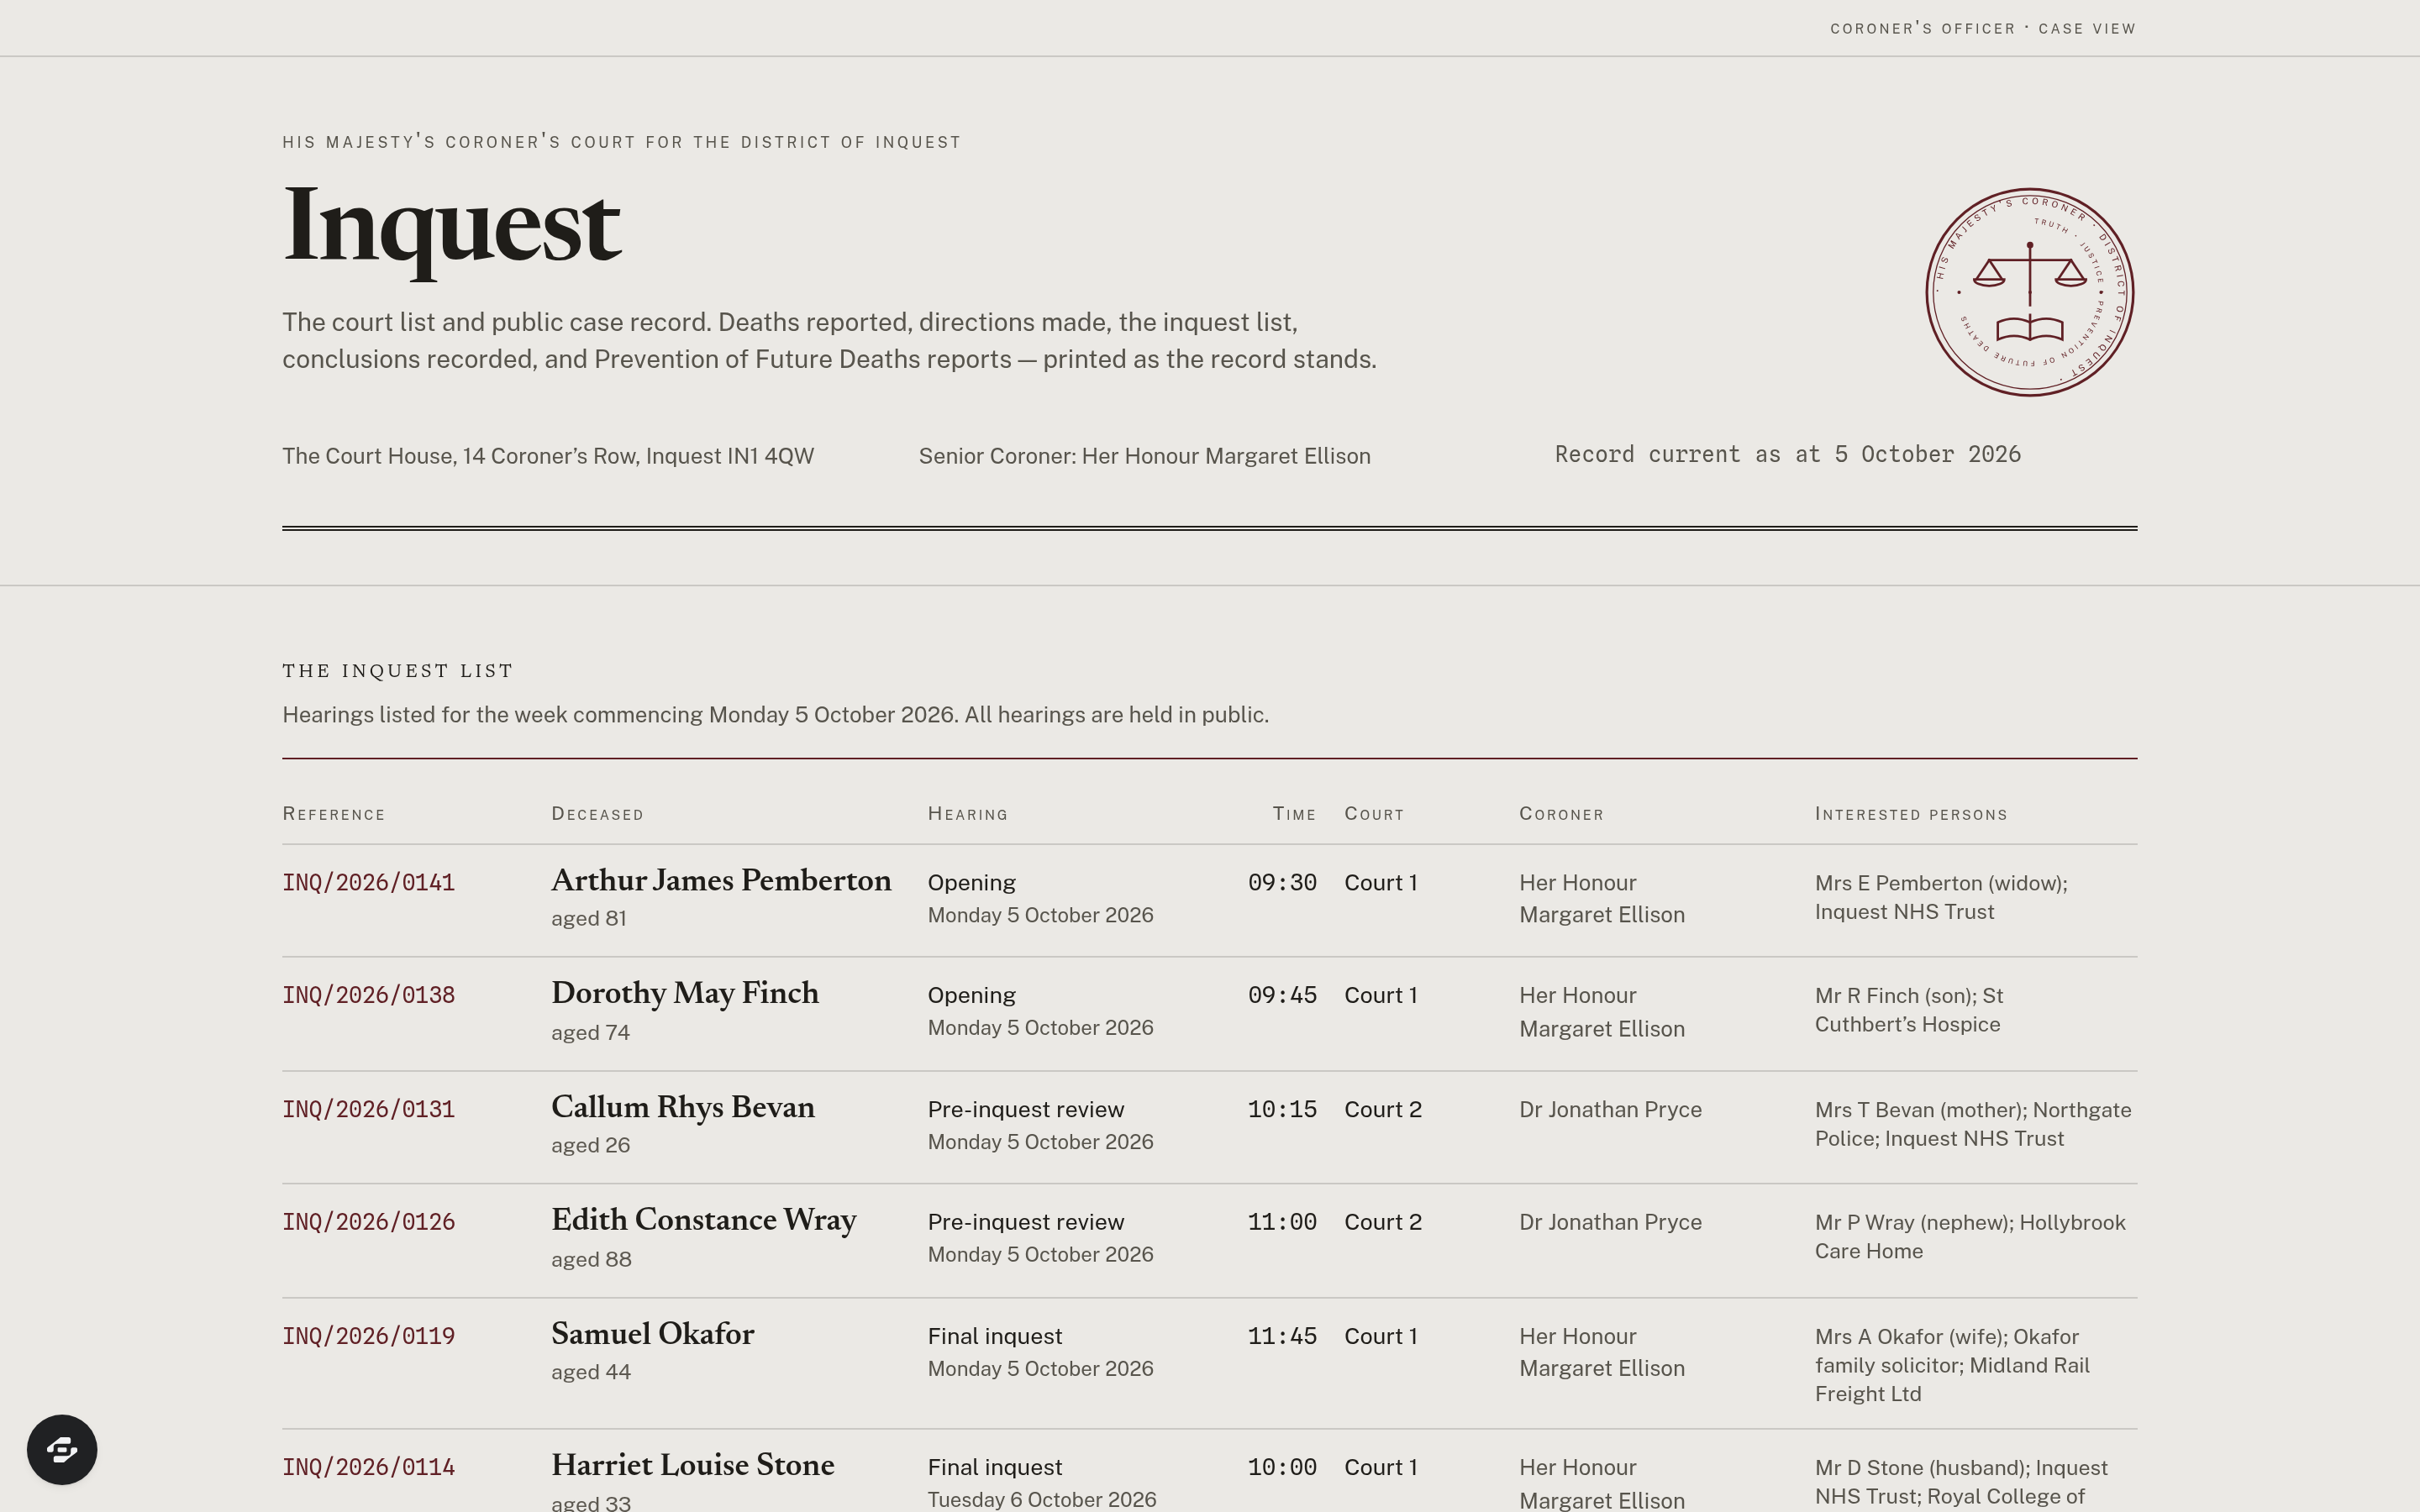Screen dimensions: 2420x1512
Task: Open case reference INQ/2026/0141
Action: pyautogui.click(x=368, y=883)
